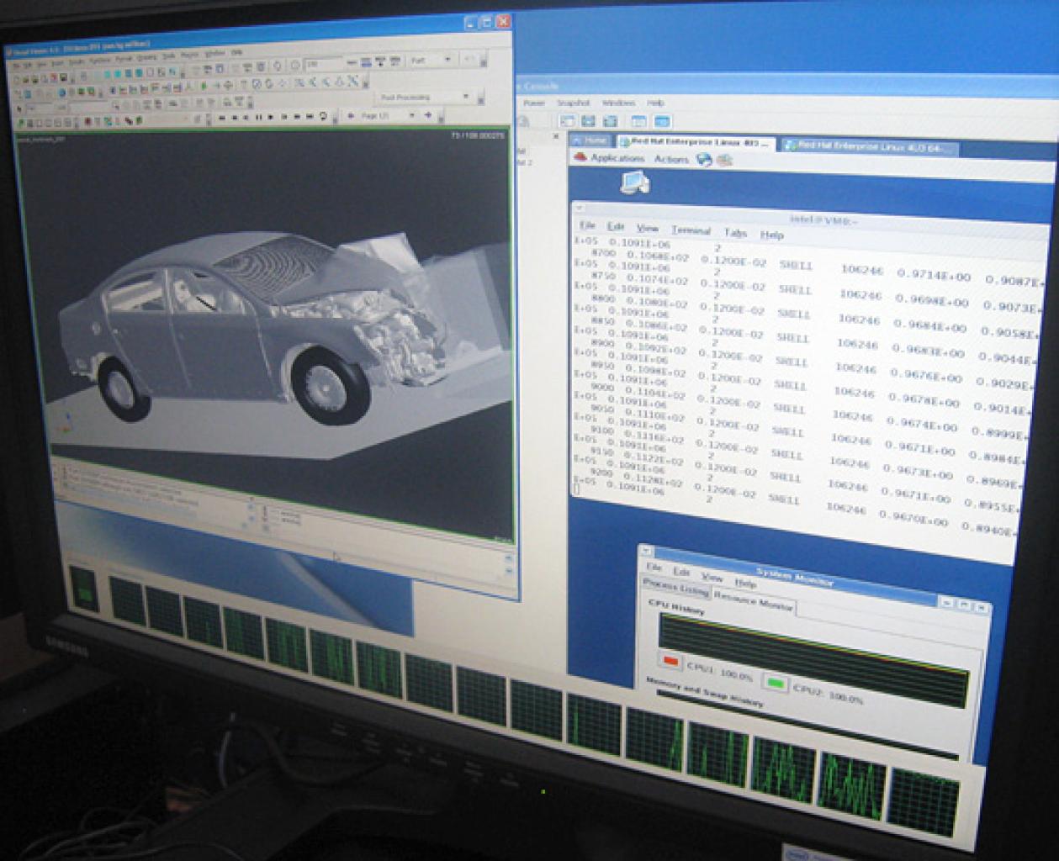This screenshot has width=1059, height=861.
Task: Select the second Red Hat Enterprise Linux 4.0 64 tab
Action: (871, 146)
